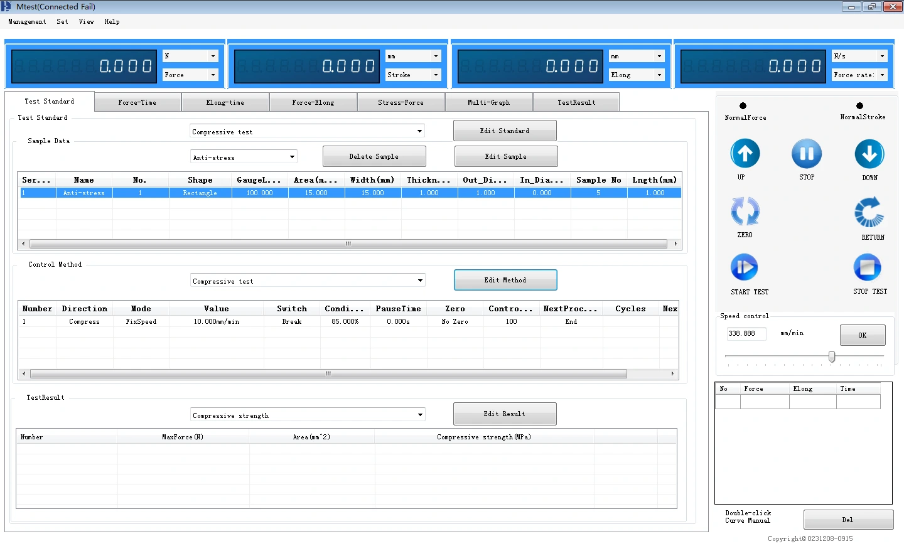Click the Edit Method button
The width and height of the screenshot is (904, 546).
point(505,280)
